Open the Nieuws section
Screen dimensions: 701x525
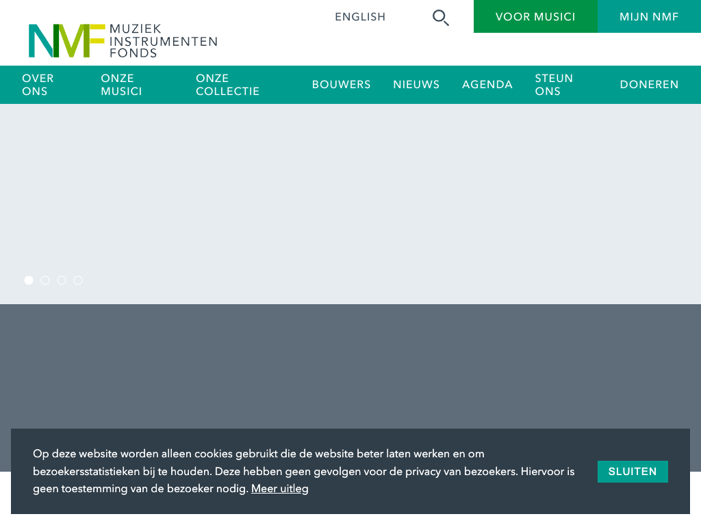(416, 85)
